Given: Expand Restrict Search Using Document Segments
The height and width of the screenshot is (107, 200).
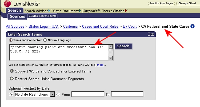Looking at the screenshot, I should coord(12,79).
